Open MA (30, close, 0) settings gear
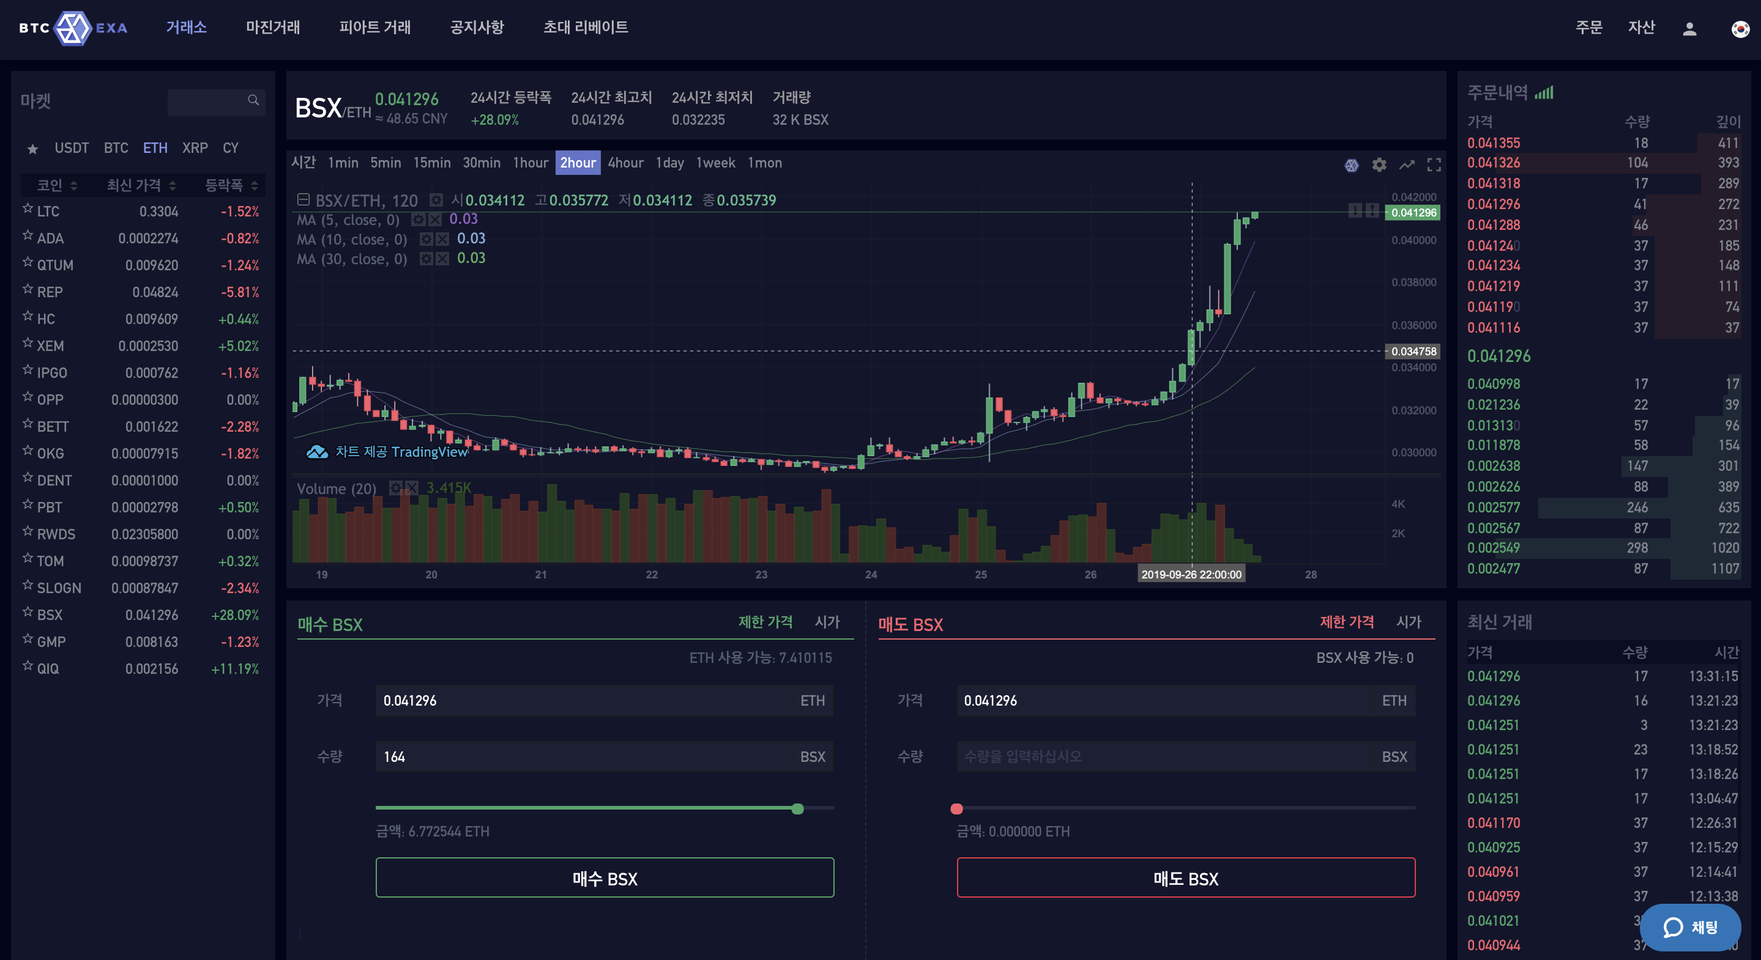Screen dimensions: 1761x960 (426, 258)
